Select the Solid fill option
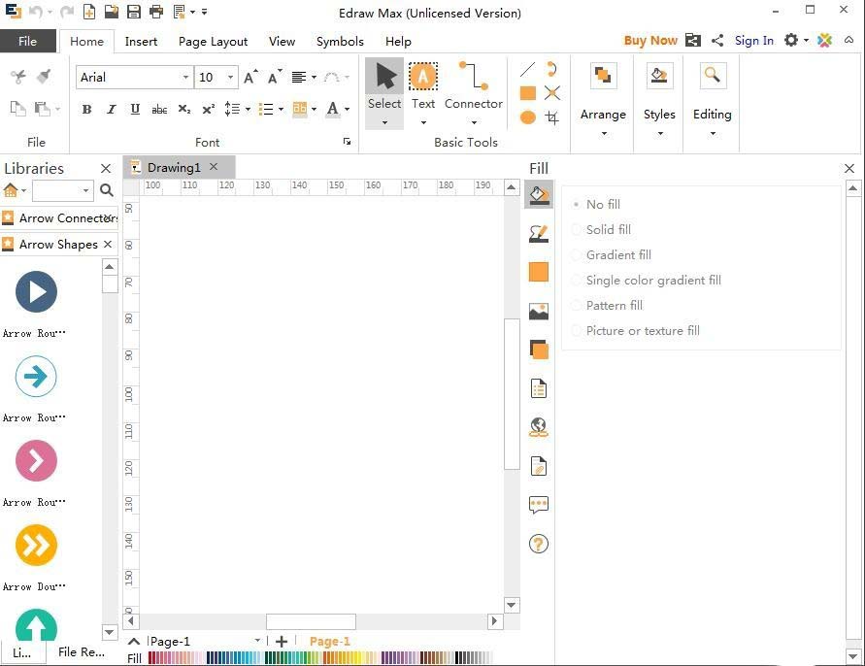This screenshot has width=865, height=666. 608,230
